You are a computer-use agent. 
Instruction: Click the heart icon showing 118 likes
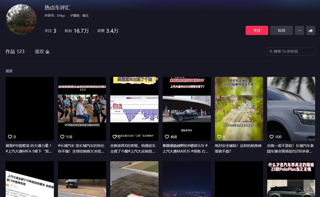pyautogui.click(x=62, y=137)
